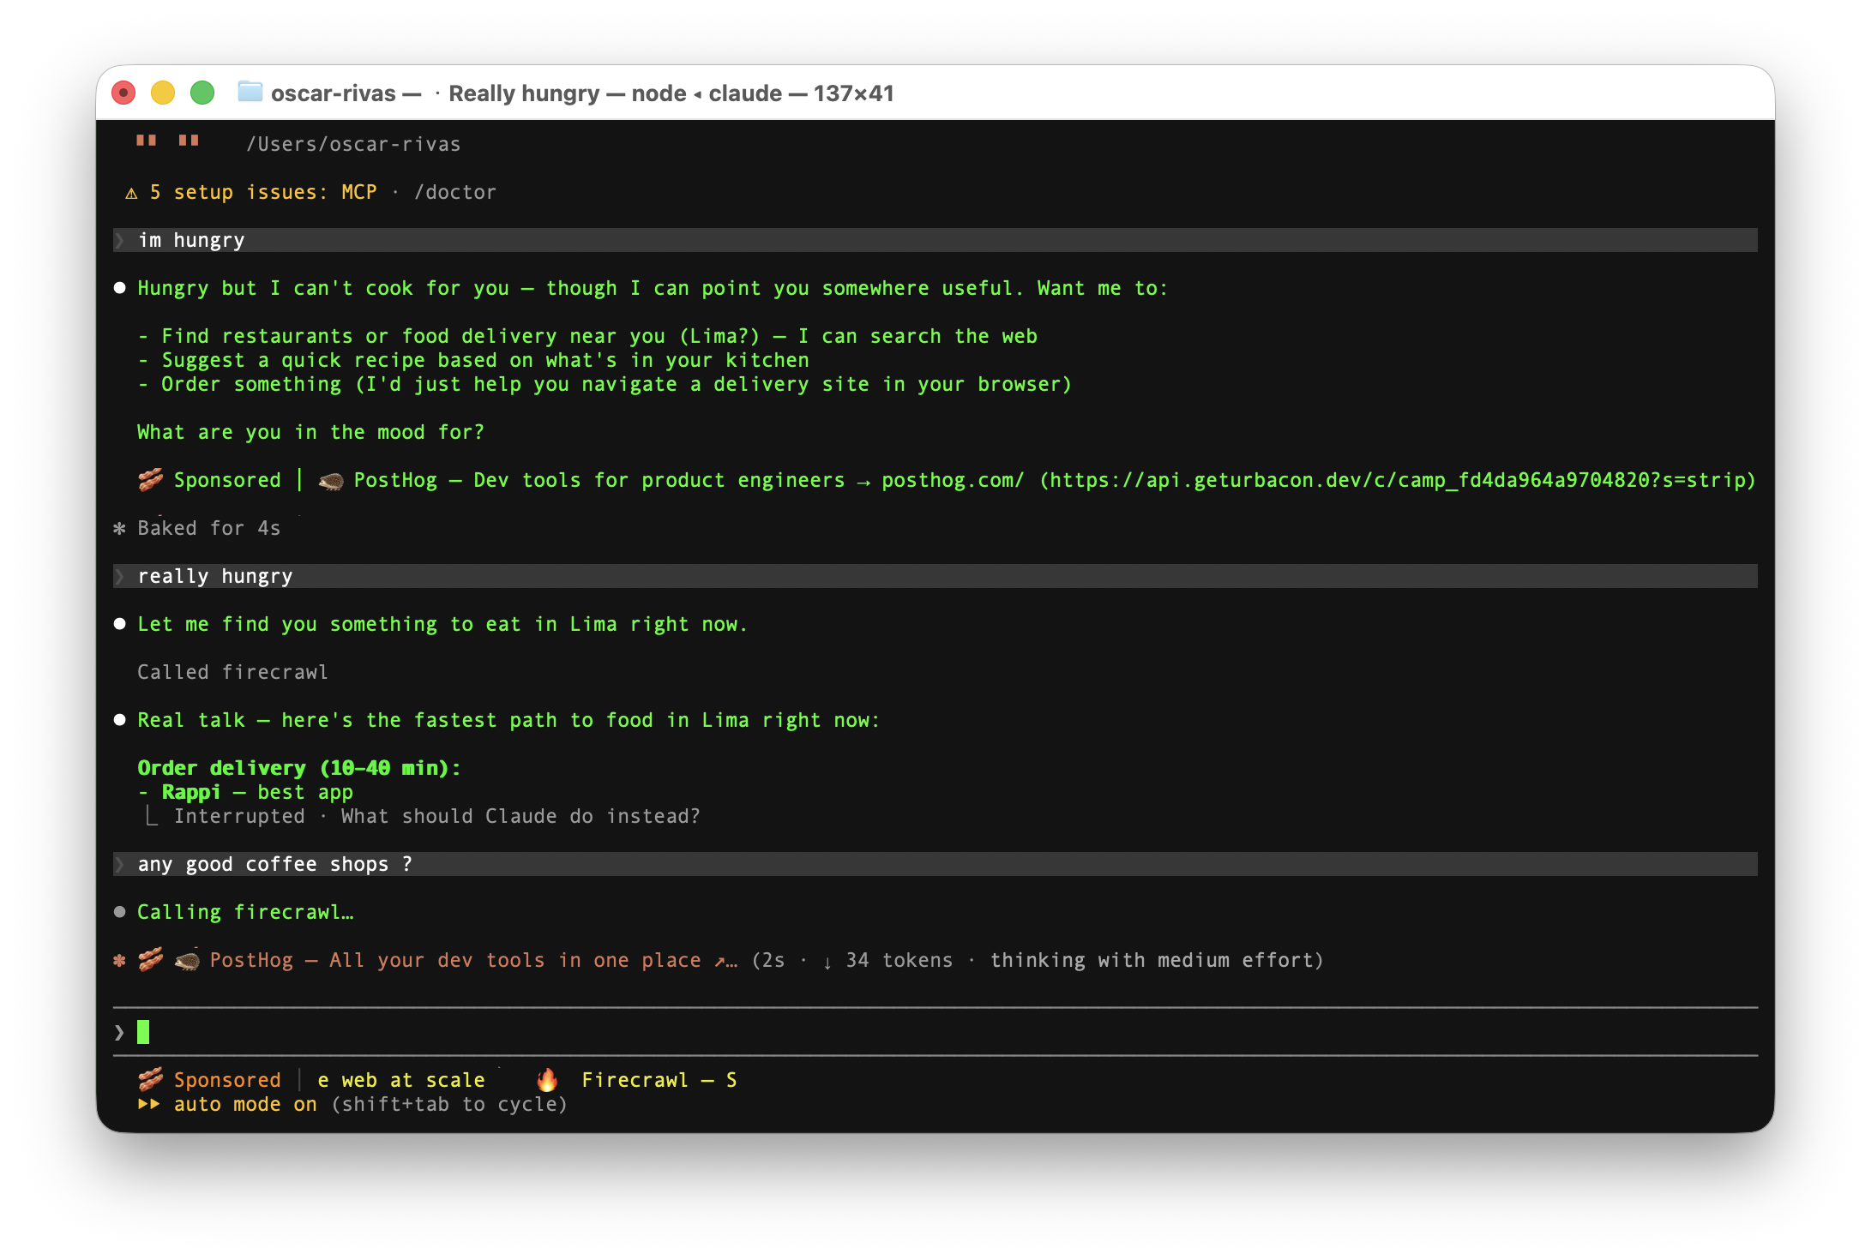Click the "(shift+tab to cycle)" hint
1871x1260 pixels.
(449, 1104)
